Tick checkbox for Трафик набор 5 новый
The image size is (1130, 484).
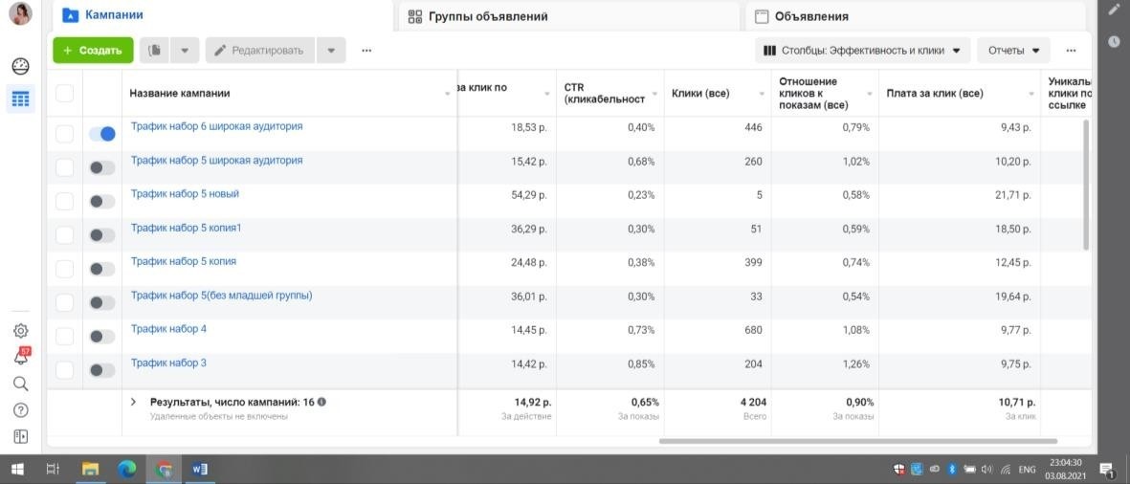(x=65, y=201)
